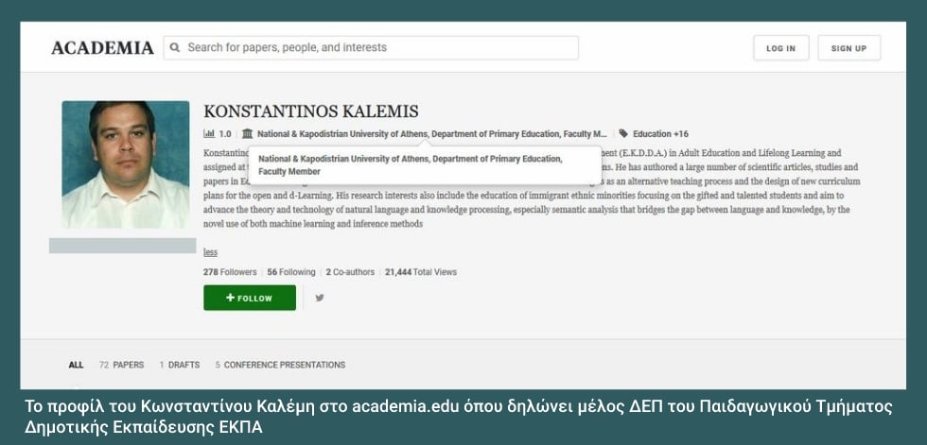Click the 1.0 rank value

(225, 134)
